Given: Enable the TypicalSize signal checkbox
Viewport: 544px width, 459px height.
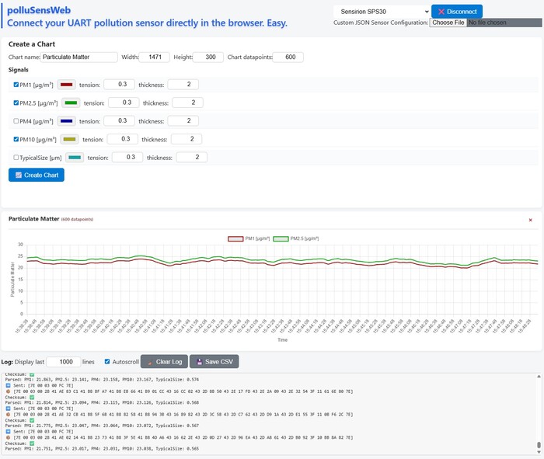Looking at the screenshot, I should (x=17, y=158).
